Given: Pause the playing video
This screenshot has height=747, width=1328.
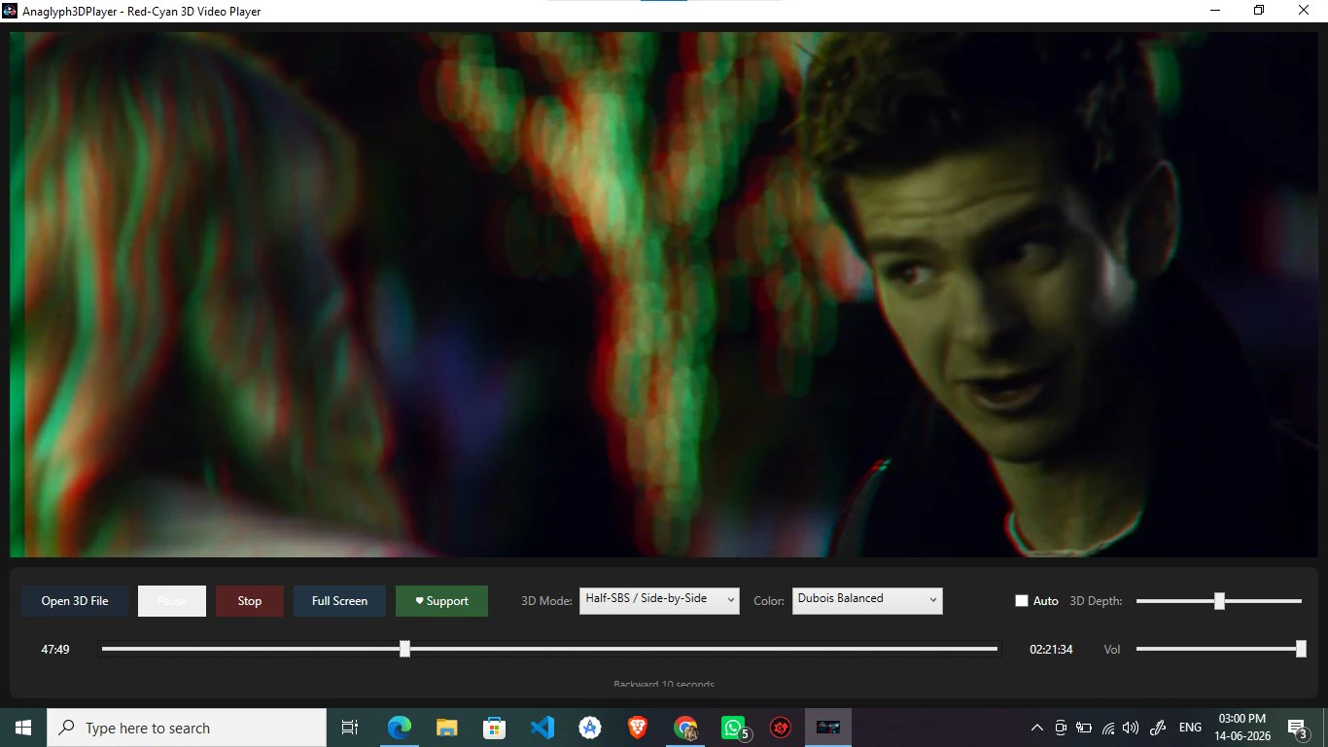Looking at the screenshot, I should tap(172, 601).
